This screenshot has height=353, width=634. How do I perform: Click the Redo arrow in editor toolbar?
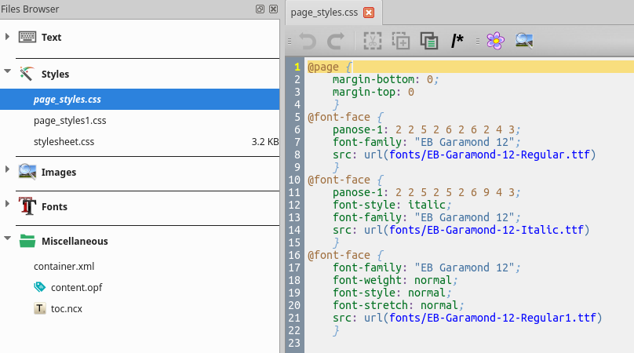tap(335, 41)
